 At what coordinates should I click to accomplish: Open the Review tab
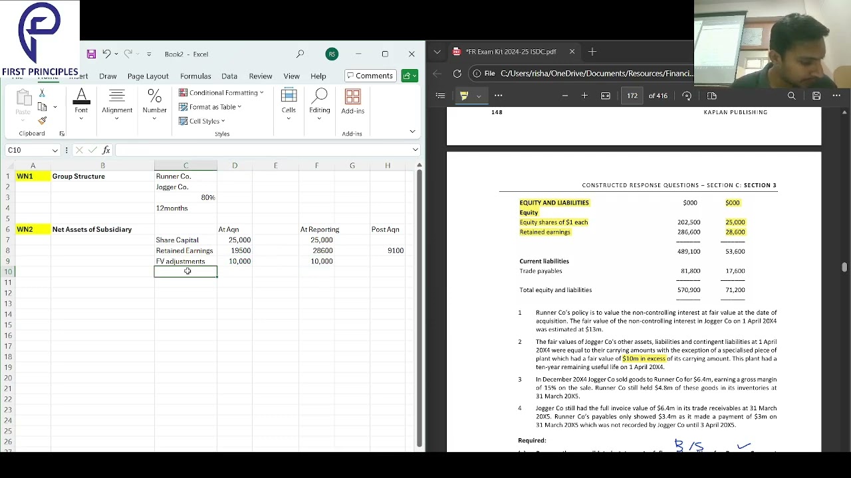click(x=261, y=76)
